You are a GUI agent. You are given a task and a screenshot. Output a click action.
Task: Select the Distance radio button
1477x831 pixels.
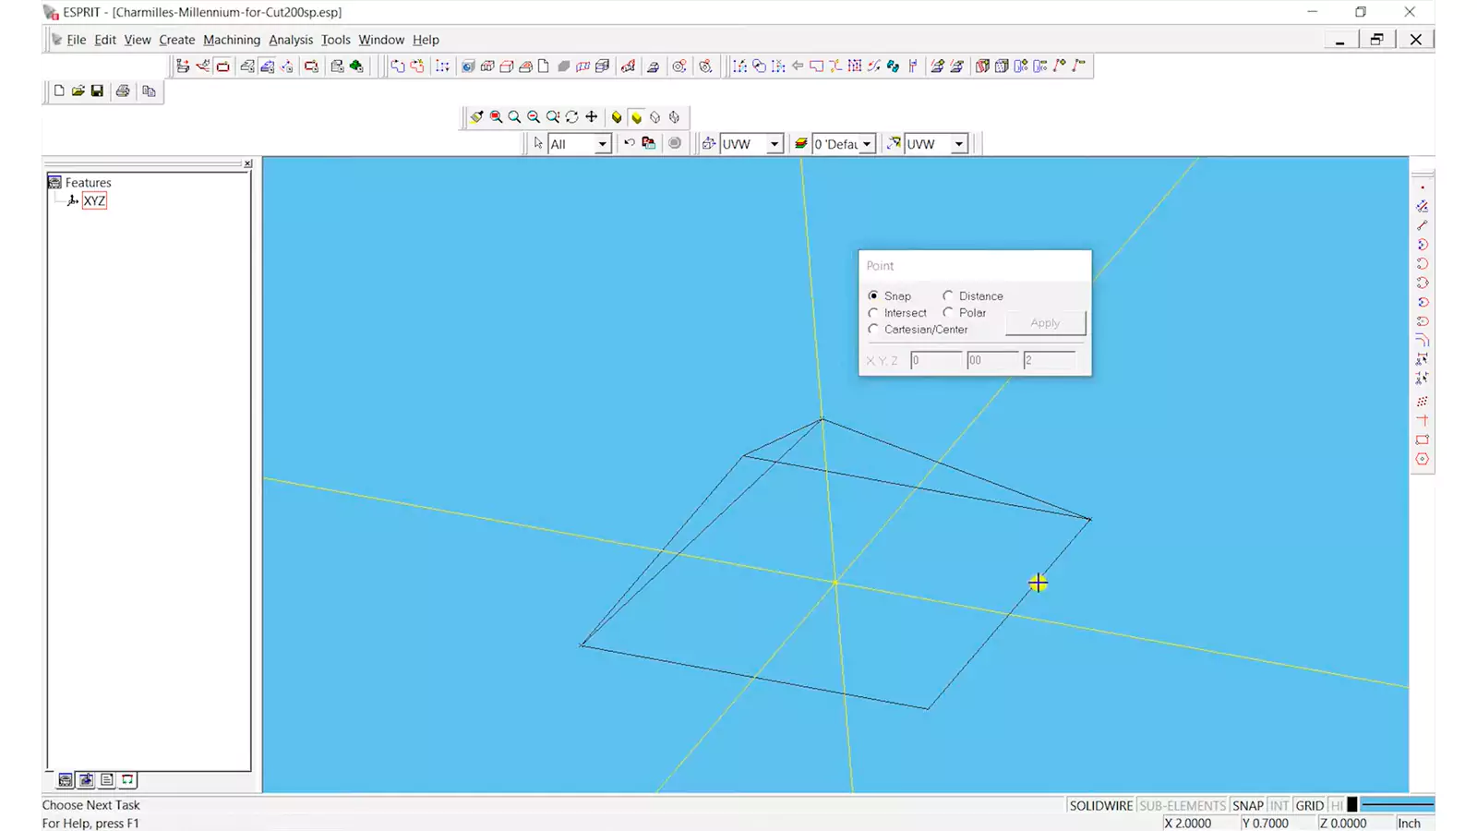pyautogui.click(x=948, y=295)
